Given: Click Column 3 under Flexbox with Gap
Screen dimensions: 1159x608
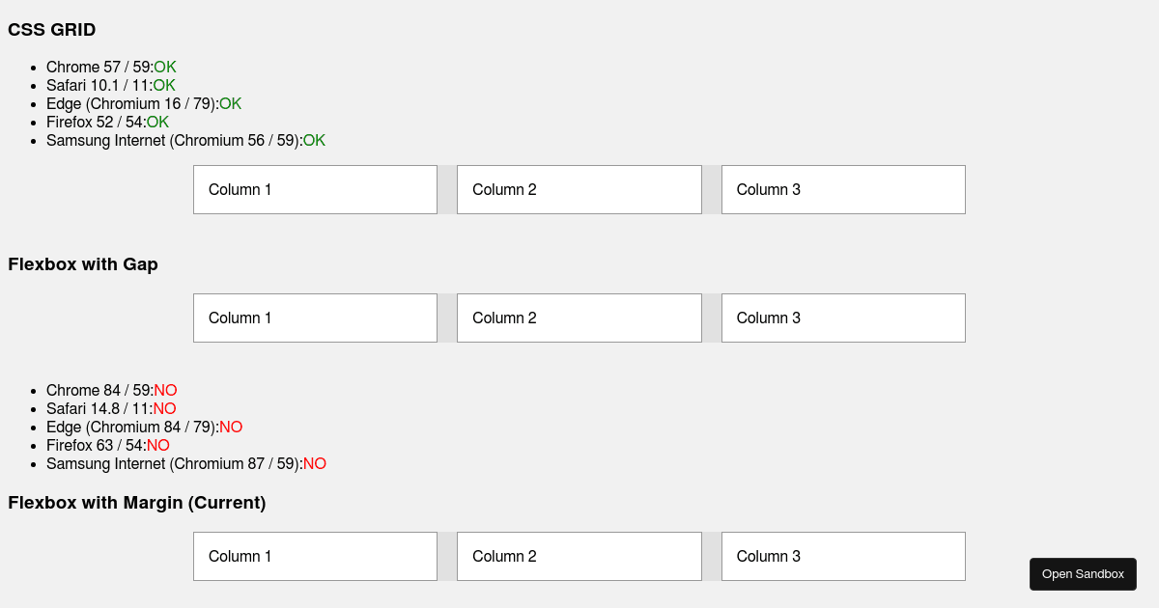Looking at the screenshot, I should pos(843,318).
